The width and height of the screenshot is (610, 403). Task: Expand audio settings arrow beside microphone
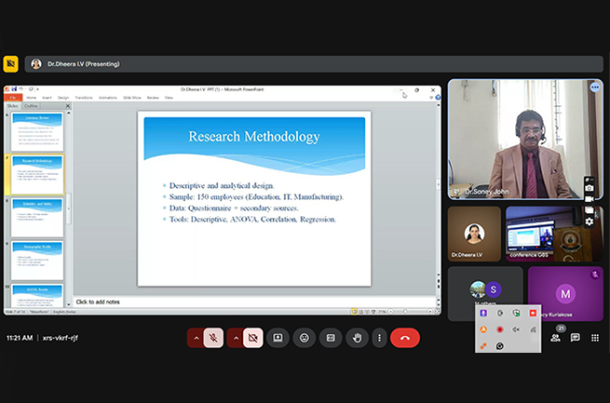click(196, 338)
